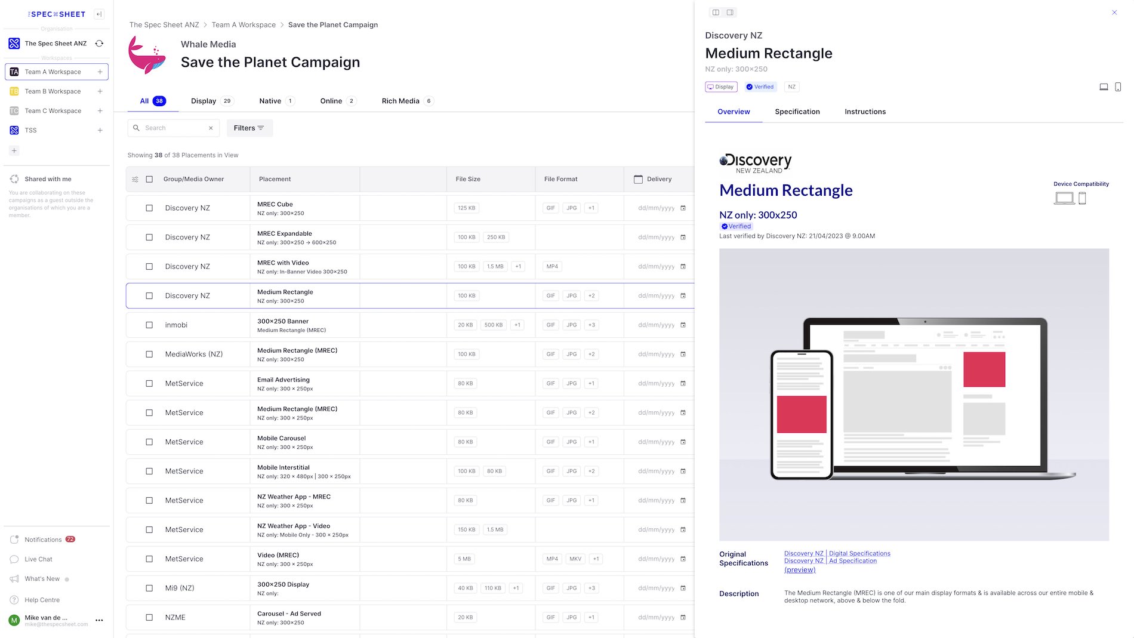
Task: Expand +3 file formats for inmobi banner
Action: coord(591,325)
